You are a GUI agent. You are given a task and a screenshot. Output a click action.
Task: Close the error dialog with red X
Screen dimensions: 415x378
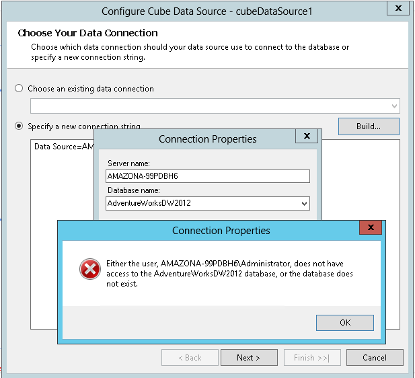371,228
